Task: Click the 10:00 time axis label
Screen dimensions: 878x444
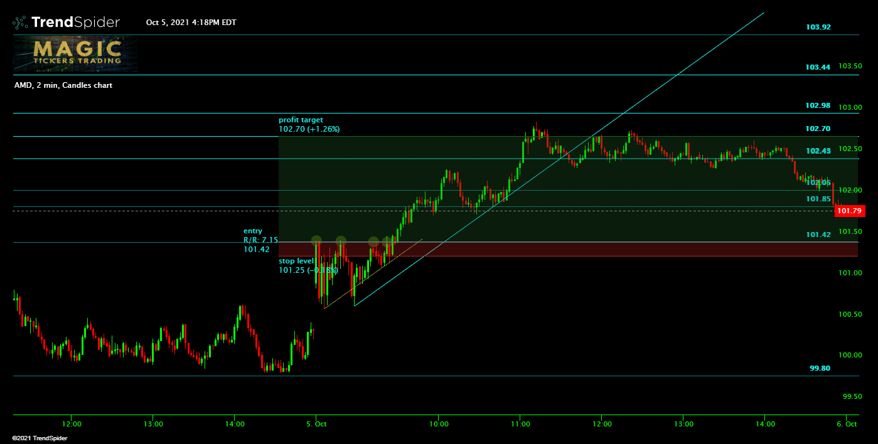Action: pyautogui.click(x=439, y=425)
